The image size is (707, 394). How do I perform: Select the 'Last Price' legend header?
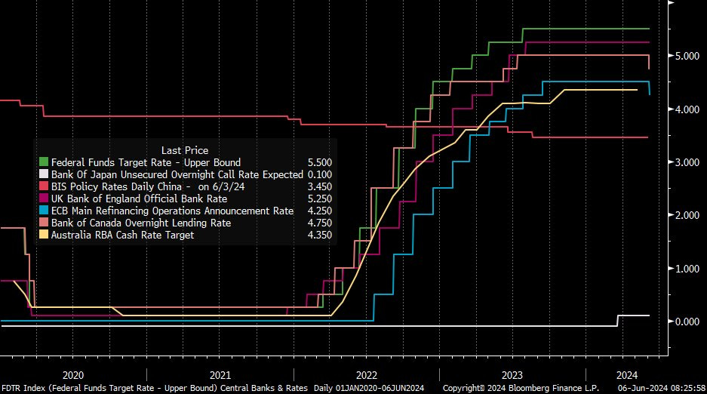185,150
